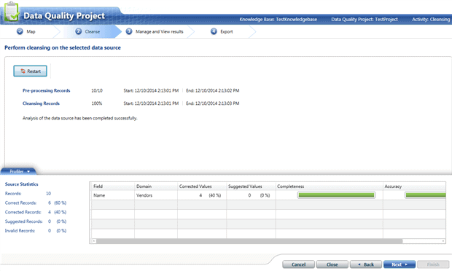Viewport: 452px width, 271px height.
Task: Sort by Corrected Values column header
Action: (x=202, y=186)
